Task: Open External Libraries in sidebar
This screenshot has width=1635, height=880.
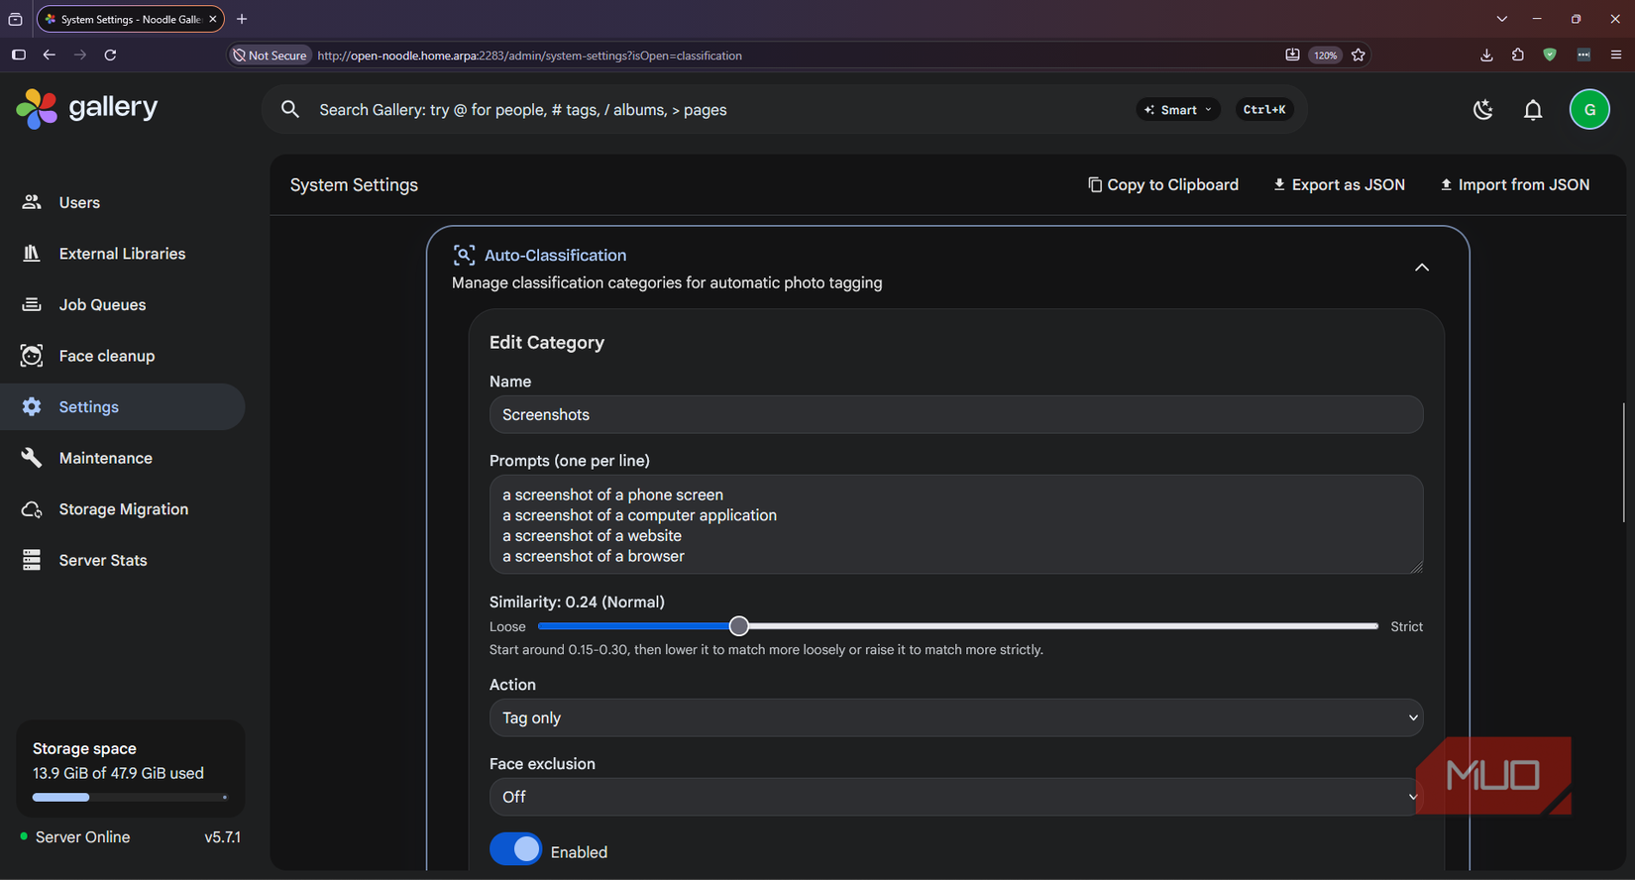Action: 123,254
